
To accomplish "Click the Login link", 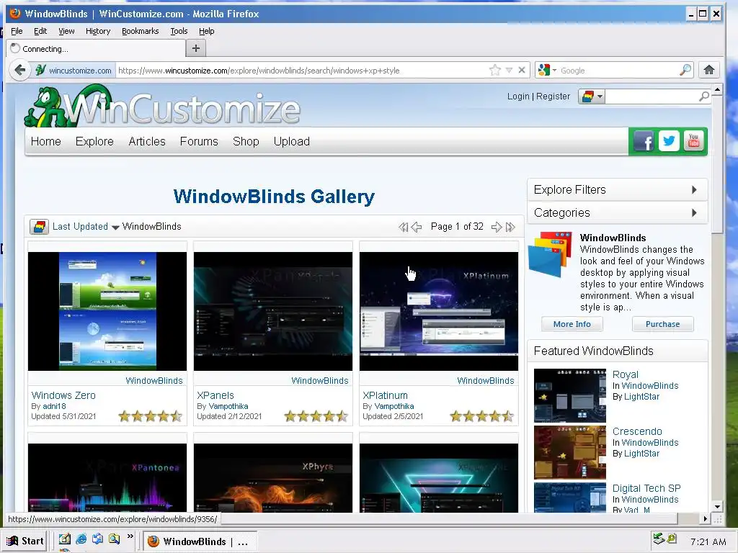I will click(518, 96).
